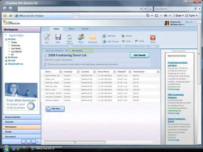The width and height of the screenshot is (203, 152).
Task: Filter by Last Week under By Date
Action: pos(16,49)
